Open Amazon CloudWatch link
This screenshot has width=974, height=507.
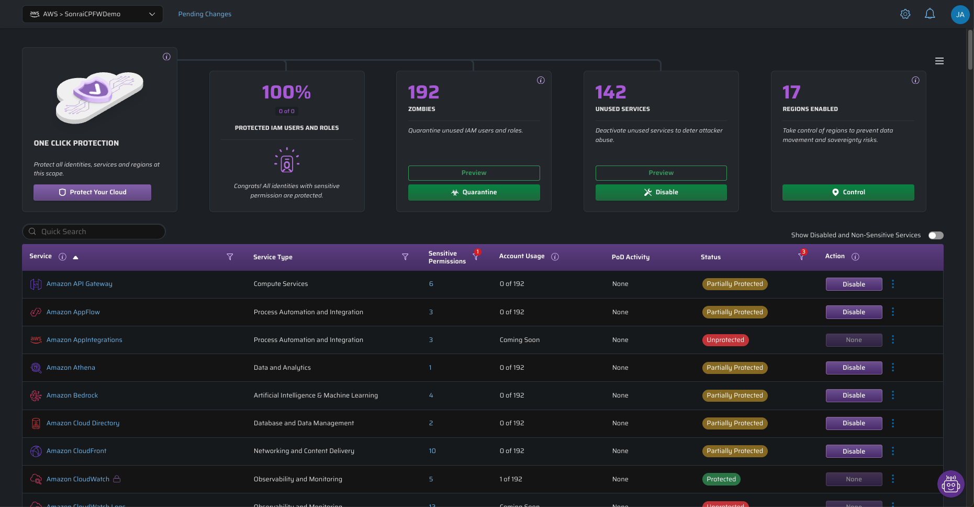pos(78,479)
